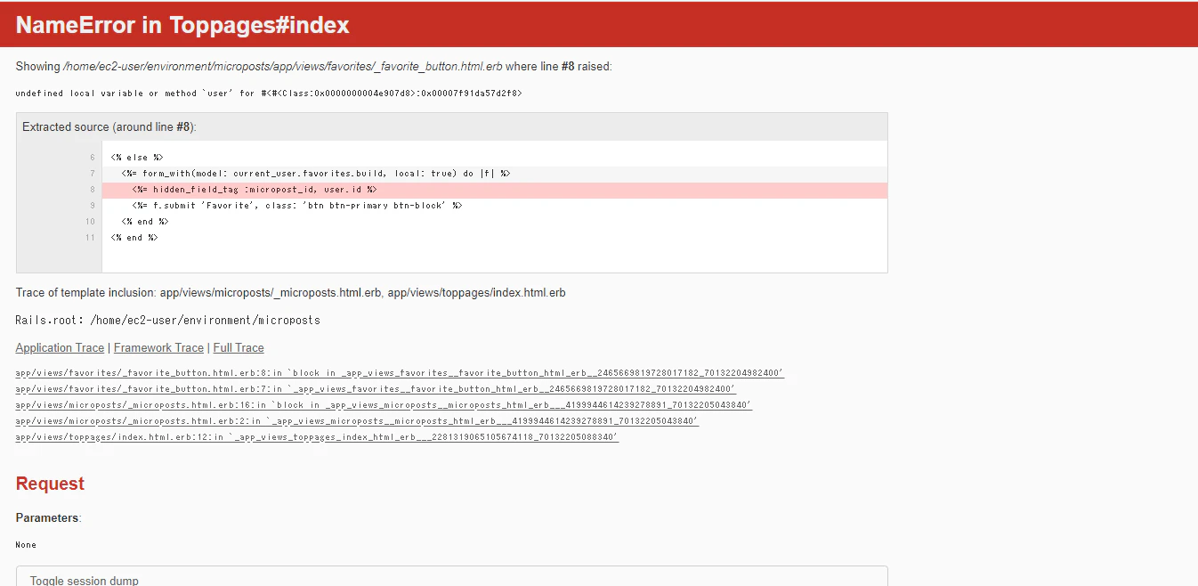The width and height of the screenshot is (1198, 586).
Task: Click line number 11 in the gutter
Action: click(91, 238)
